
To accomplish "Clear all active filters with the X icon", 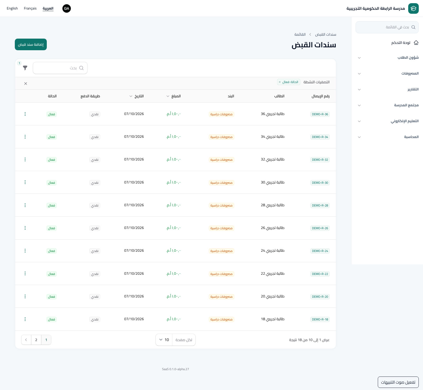I will point(26,84).
